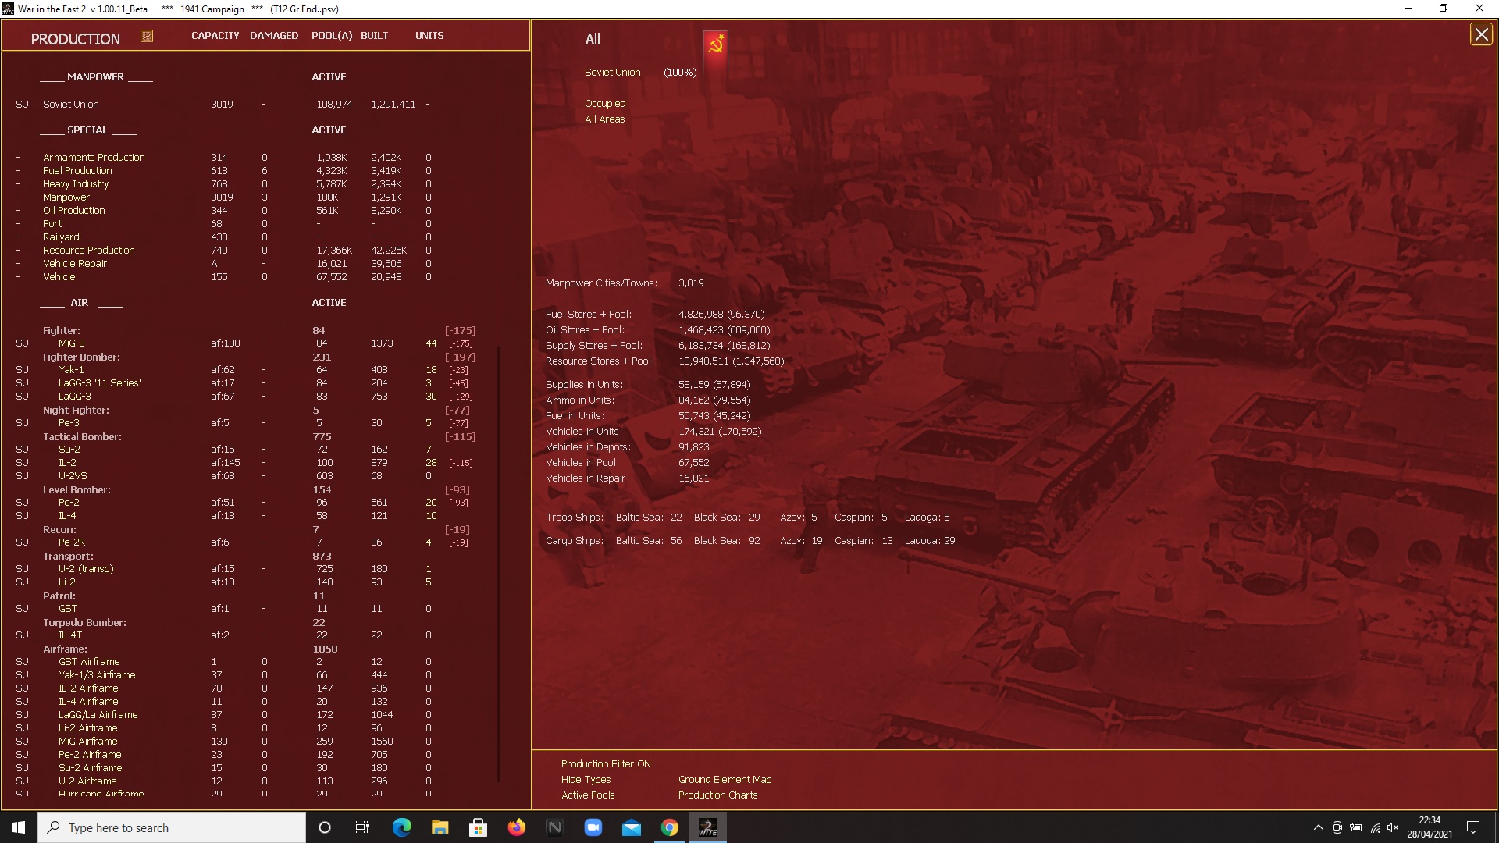The image size is (1499, 843).
Task: Open Microsoft Edge from taskbar
Action: coord(401,827)
